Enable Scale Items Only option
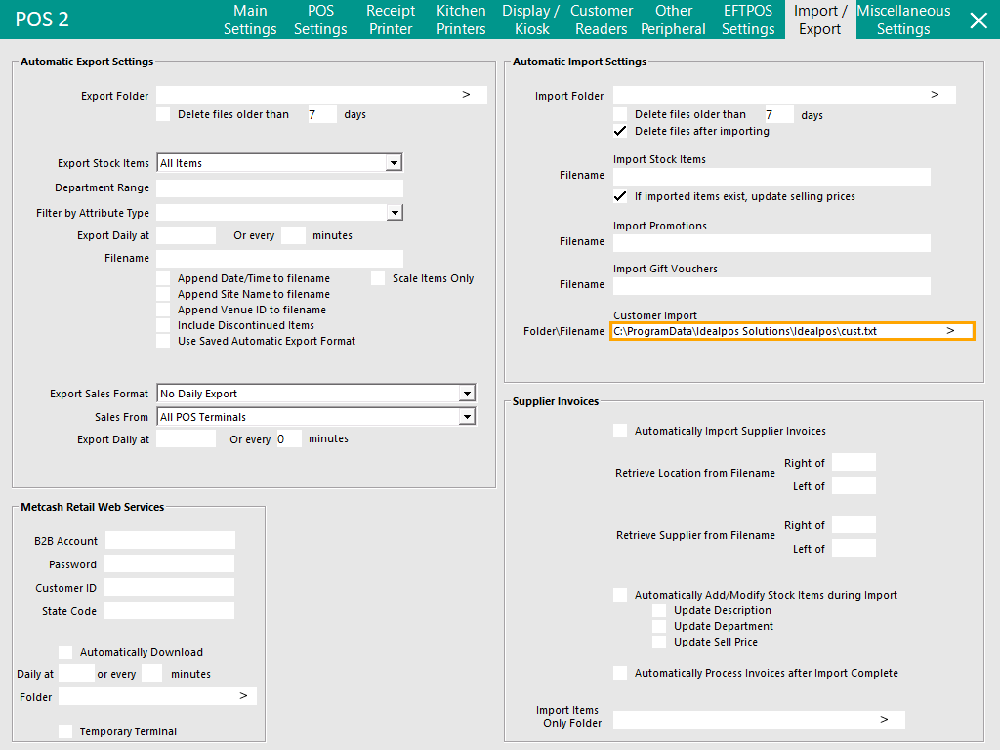Screen dimensions: 1000x750 [378, 278]
